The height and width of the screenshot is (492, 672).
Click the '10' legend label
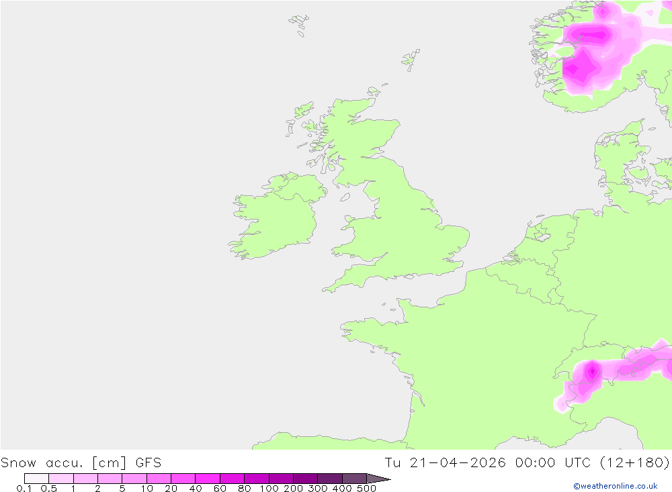(x=147, y=488)
